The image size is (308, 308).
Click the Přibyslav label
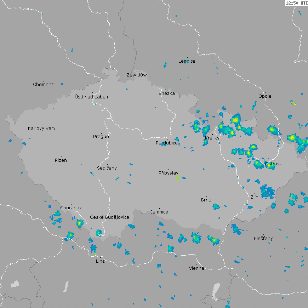coord(169,173)
